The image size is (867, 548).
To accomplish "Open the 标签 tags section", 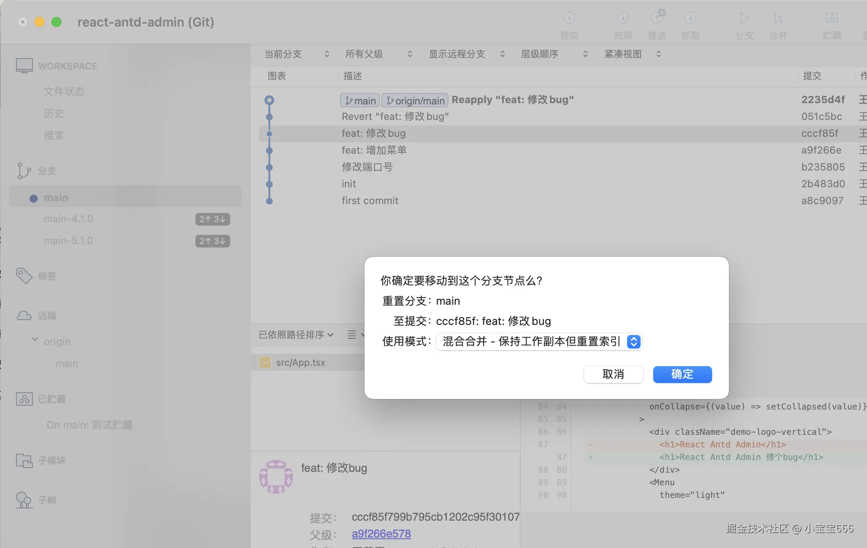I will tap(47, 276).
